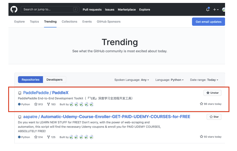
Task: Open the plus create-new menu
Action: (216, 10)
